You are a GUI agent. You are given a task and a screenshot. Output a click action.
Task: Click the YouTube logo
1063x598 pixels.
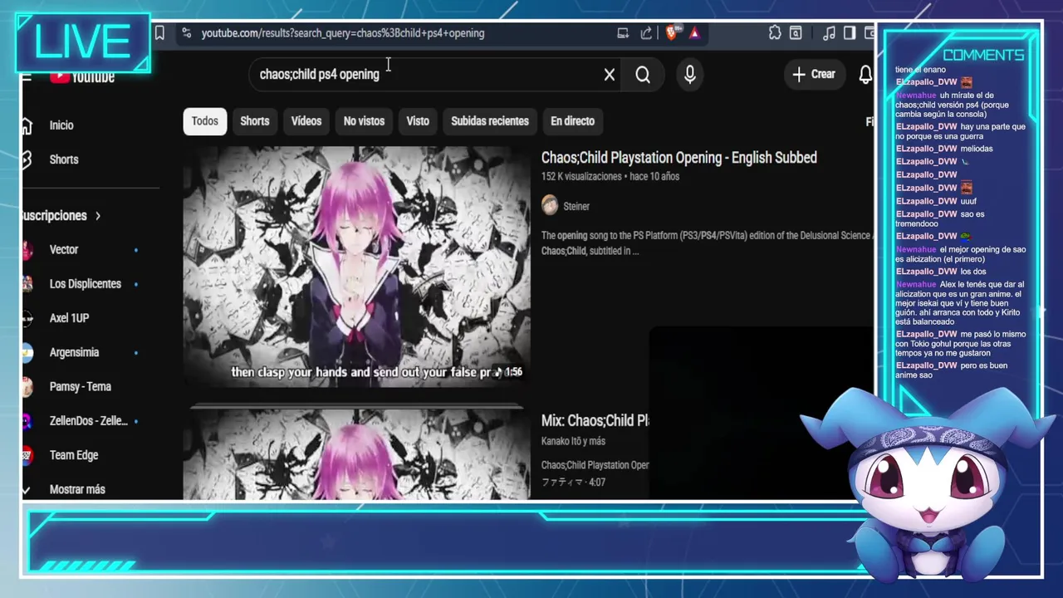(x=81, y=77)
